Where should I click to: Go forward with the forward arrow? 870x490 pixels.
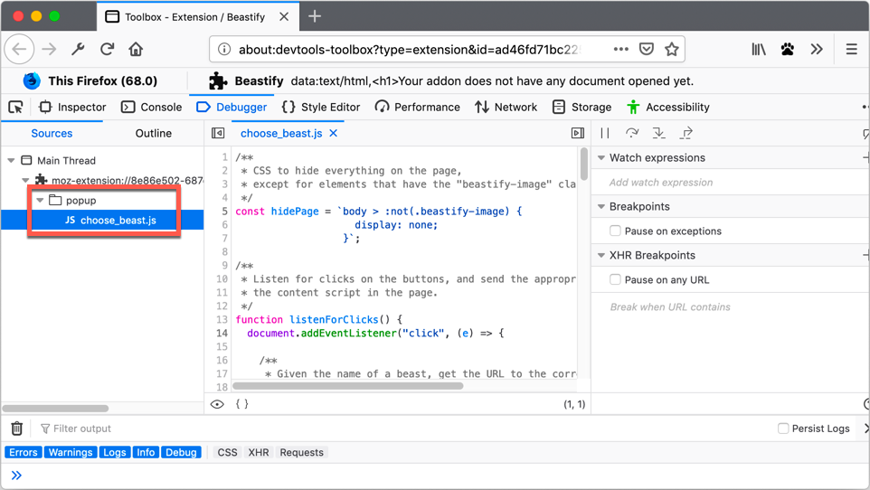tap(50, 50)
